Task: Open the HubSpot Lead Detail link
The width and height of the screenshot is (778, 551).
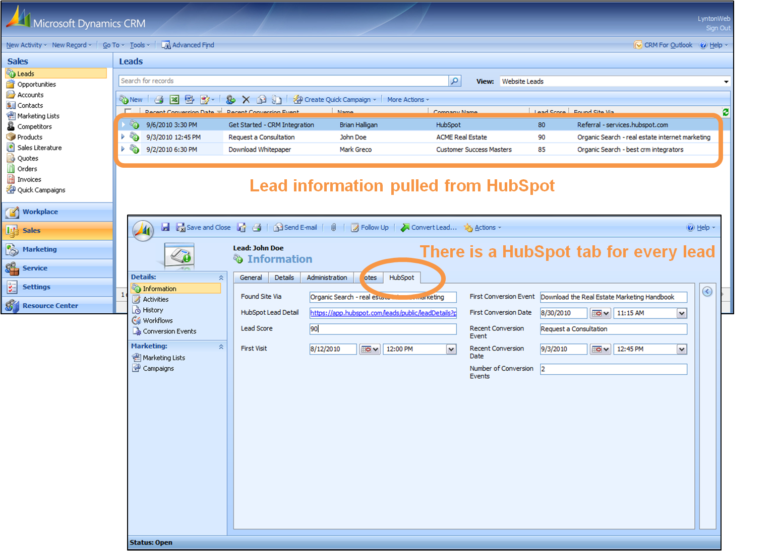Action: (383, 313)
